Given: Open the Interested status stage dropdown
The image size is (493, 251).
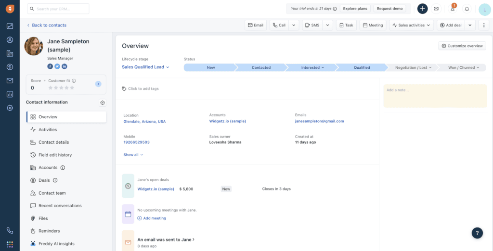Looking at the screenshot, I should 313,67.
